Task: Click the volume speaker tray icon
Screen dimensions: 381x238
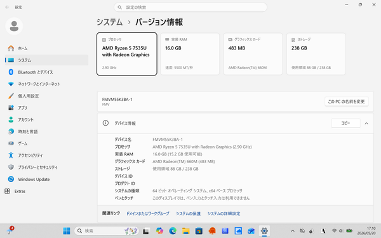Action: tap(341, 231)
